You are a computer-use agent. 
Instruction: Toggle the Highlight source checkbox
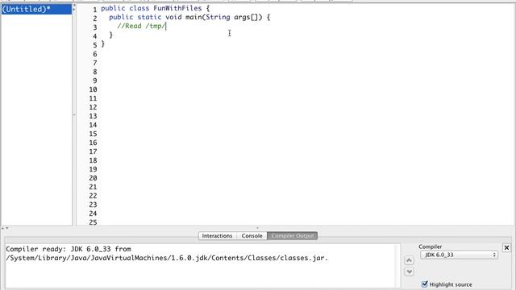point(425,284)
